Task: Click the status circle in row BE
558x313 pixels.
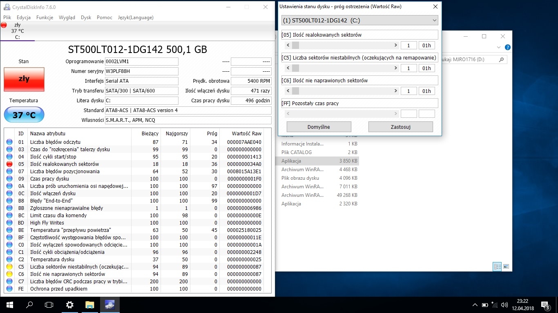Action: 9,230
